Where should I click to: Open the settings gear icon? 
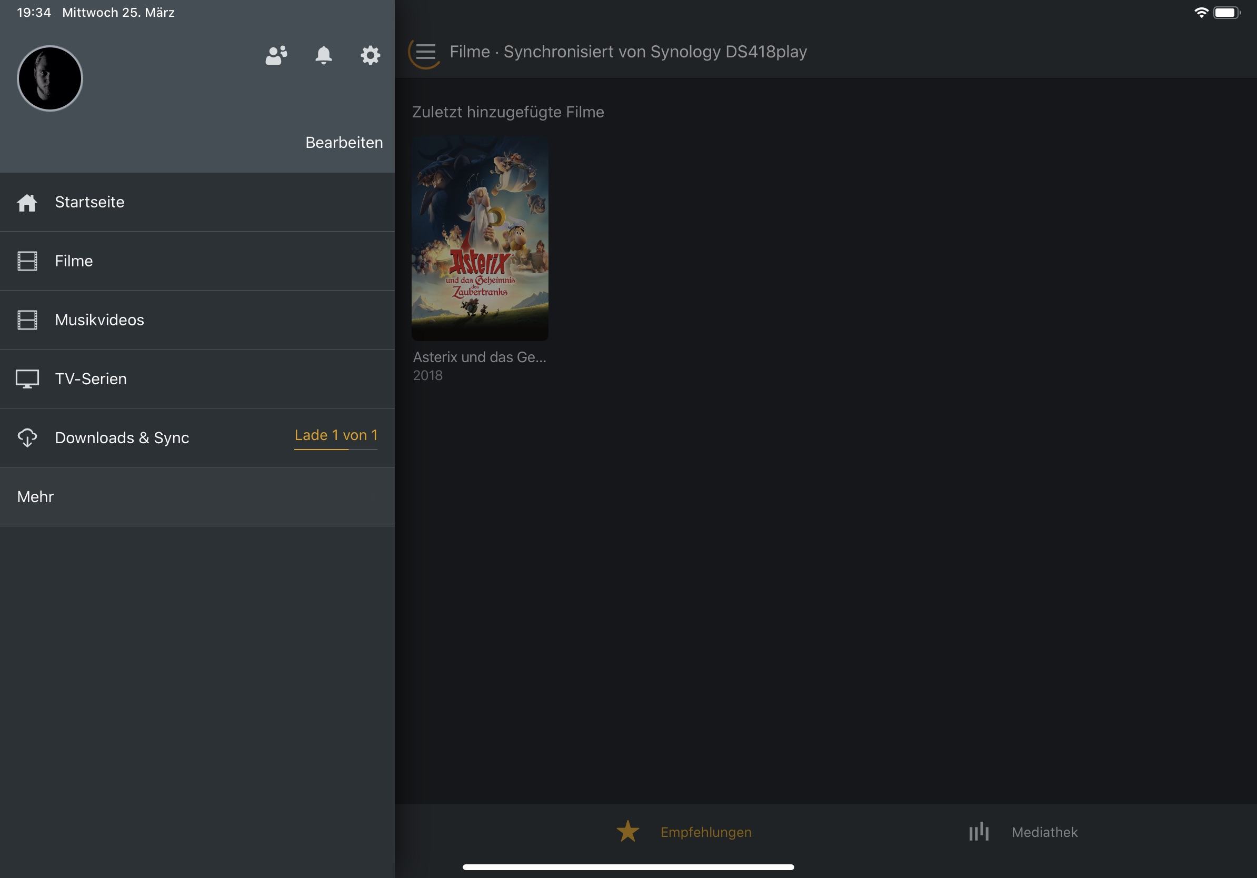pos(371,55)
